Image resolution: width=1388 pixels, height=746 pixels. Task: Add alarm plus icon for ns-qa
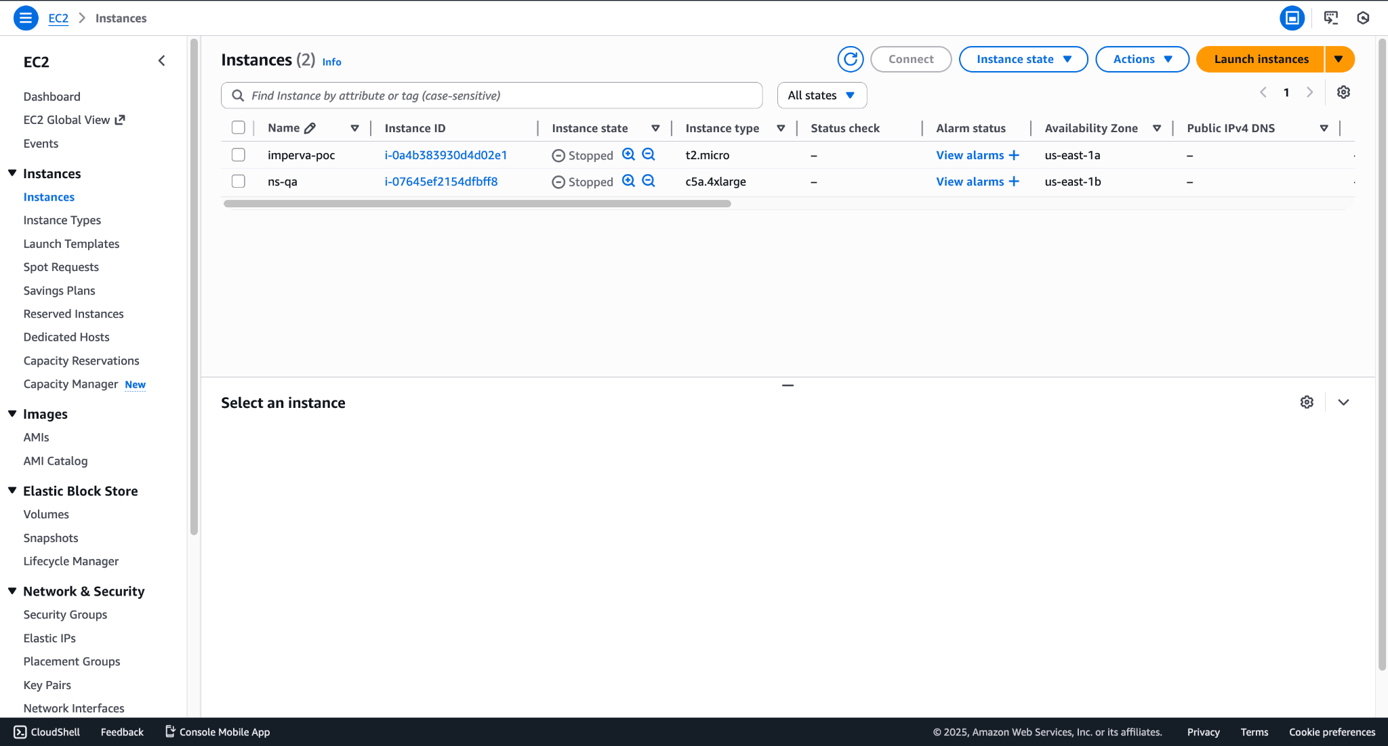pyautogui.click(x=1014, y=182)
